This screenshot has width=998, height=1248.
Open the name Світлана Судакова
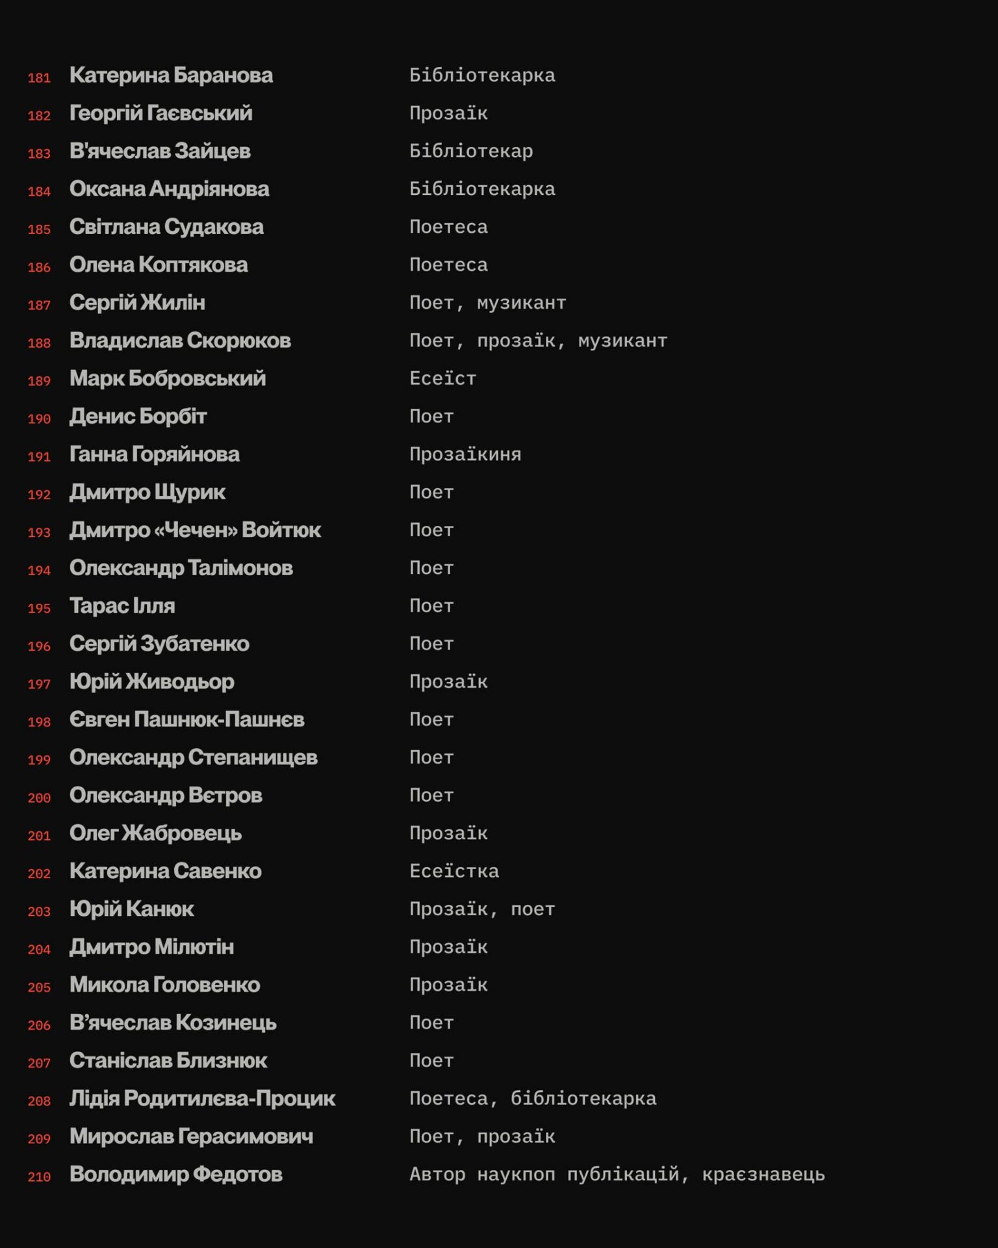[166, 227]
